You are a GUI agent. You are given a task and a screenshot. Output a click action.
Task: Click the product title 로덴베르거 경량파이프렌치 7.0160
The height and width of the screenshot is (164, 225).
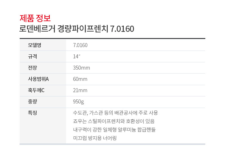pyautogui.click(x=76, y=29)
